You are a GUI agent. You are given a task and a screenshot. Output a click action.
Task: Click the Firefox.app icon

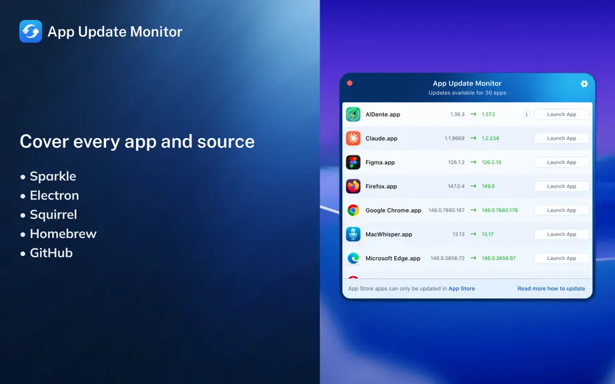click(x=353, y=186)
